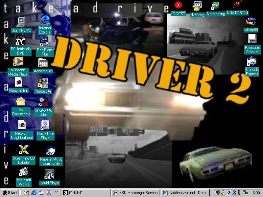Click the volume speaker tray icon

223,193
